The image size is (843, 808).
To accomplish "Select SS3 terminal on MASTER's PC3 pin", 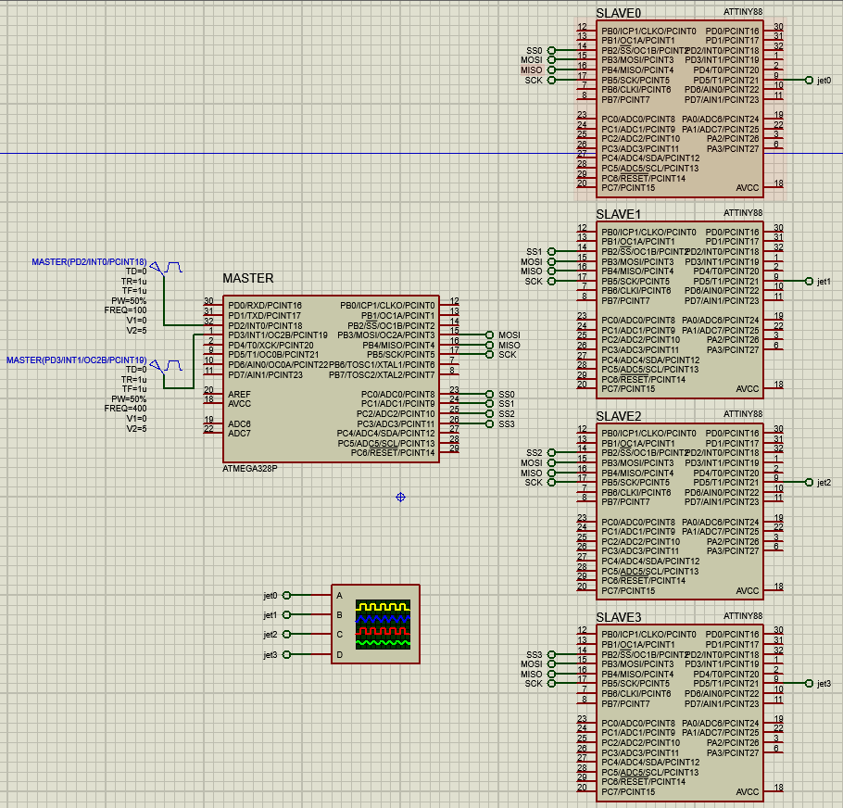I will (489, 424).
